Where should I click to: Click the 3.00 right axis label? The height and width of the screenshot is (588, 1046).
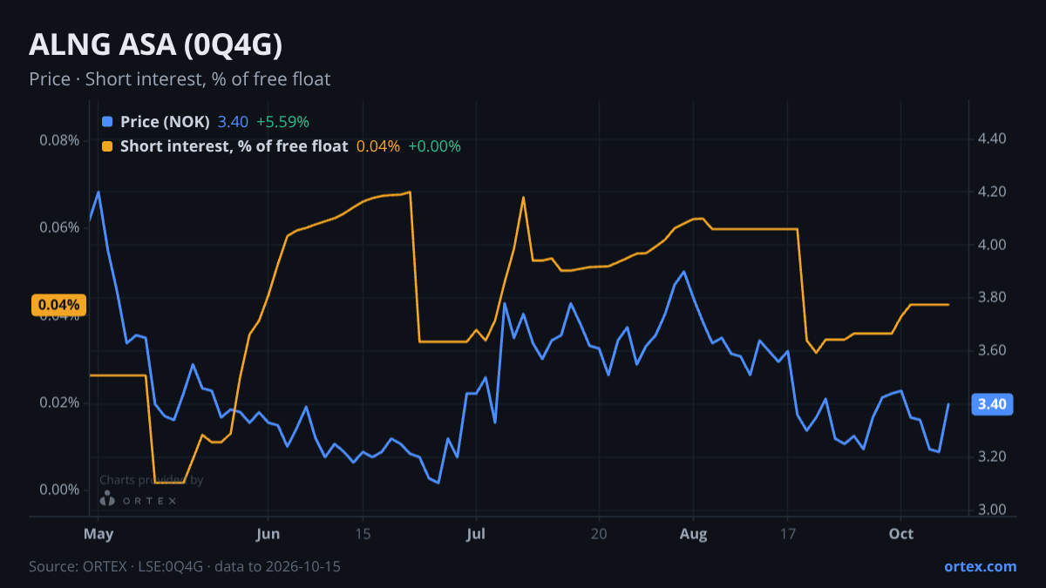click(993, 510)
